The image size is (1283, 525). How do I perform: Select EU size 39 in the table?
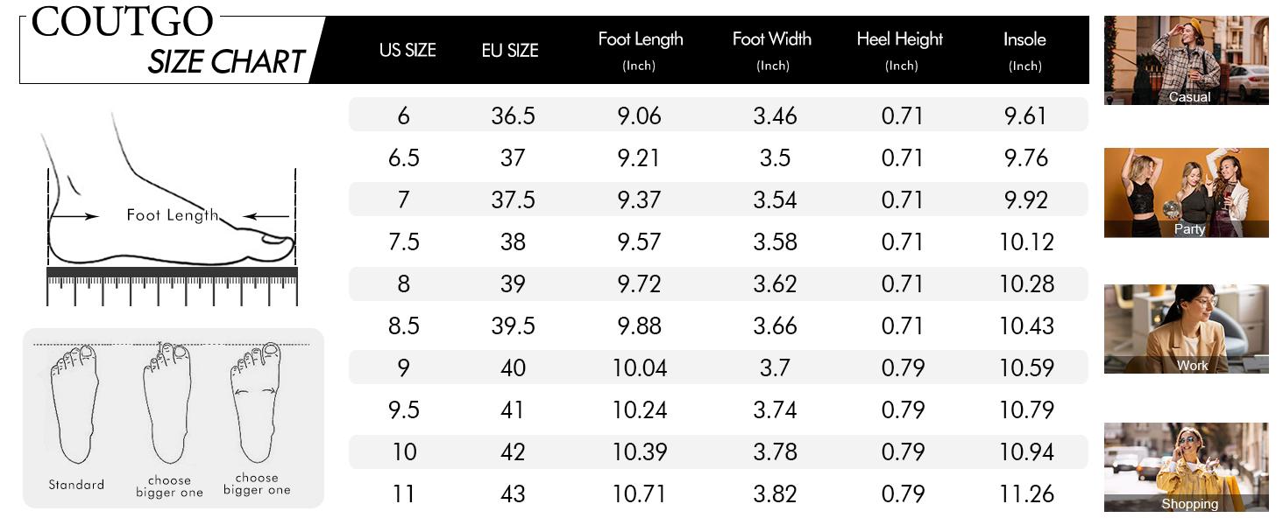pos(513,283)
